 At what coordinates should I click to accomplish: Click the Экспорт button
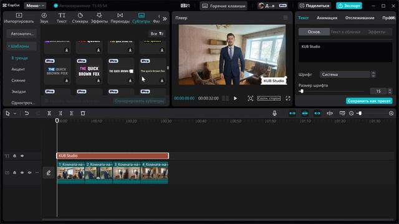coord(349,6)
